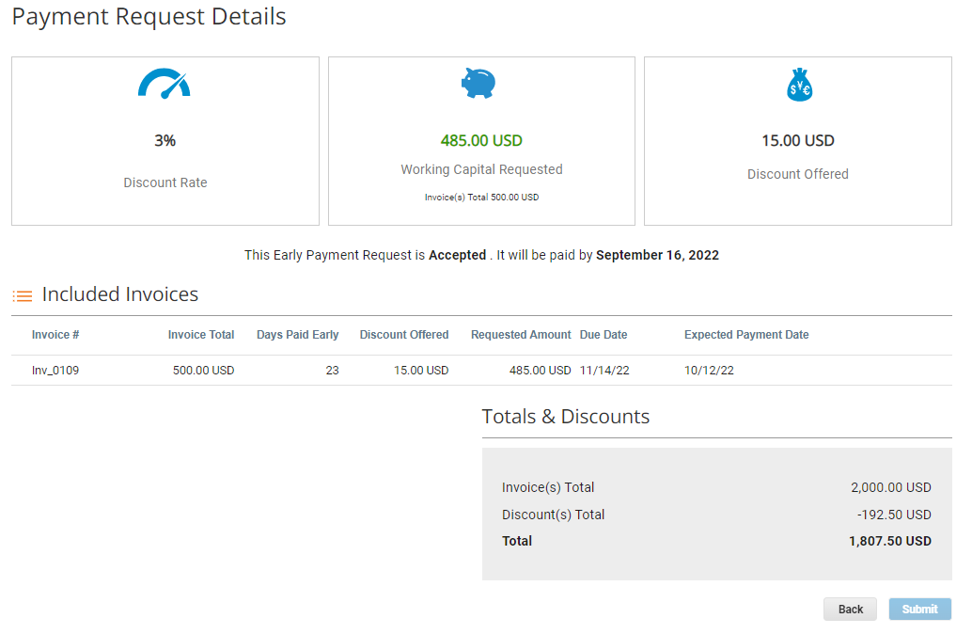Viewport: 972px width, 634px height.
Task: Click the Days Paid Early column header
Action: coord(297,335)
